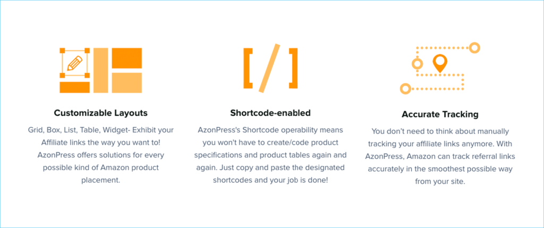
Task: Click the Shortcode brackets icon
Action: click(x=270, y=69)
